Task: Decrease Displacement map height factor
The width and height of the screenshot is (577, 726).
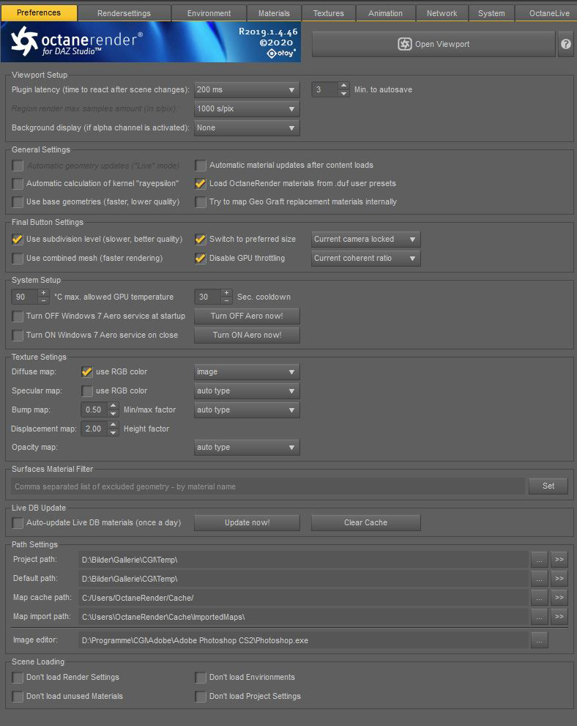Action: 113,432
